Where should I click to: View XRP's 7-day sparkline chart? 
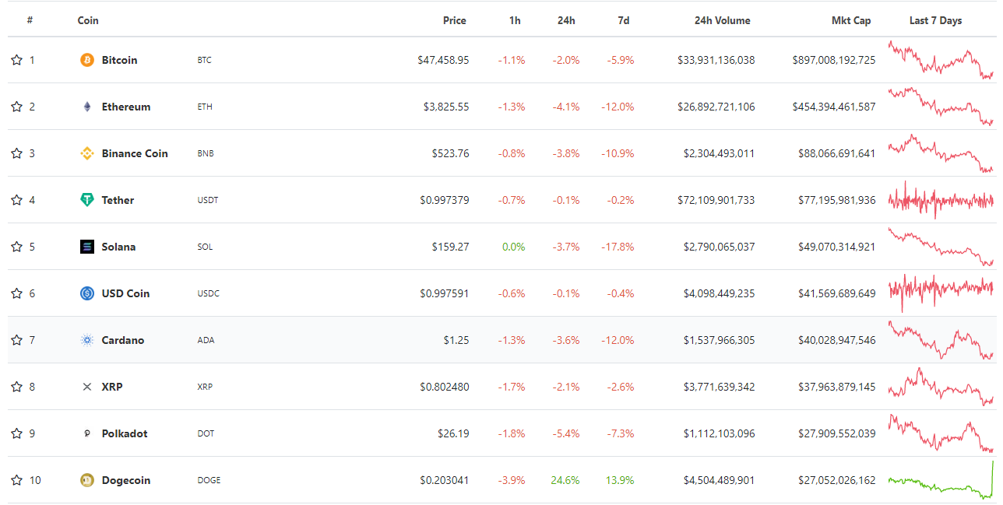[x=941, y=387]
